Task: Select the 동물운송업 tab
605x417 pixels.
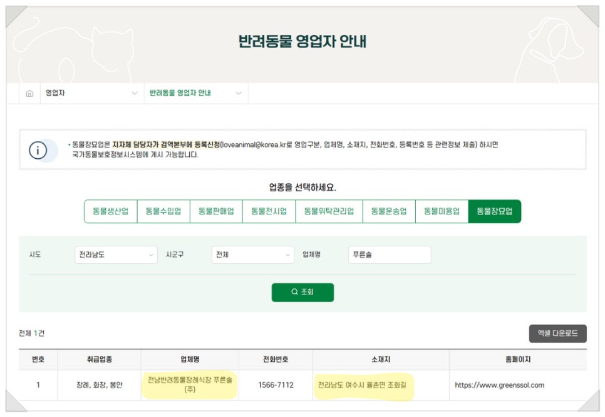Action: click(x=389, y=211)
